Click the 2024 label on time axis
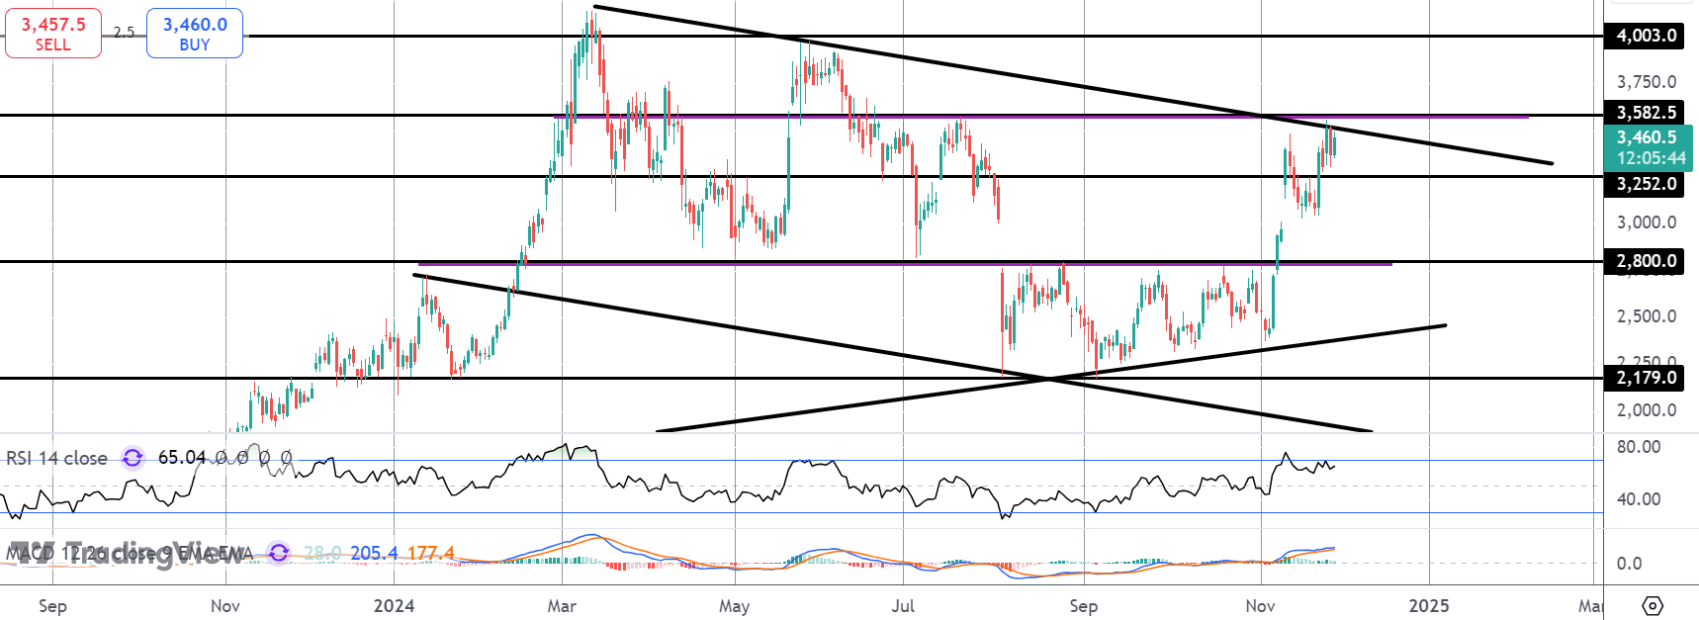The width and height of the screenshot is (1699, 620). pyautogui.click(x=394, y=605)
